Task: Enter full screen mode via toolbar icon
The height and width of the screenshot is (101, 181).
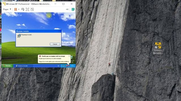Action: point(27,9)
